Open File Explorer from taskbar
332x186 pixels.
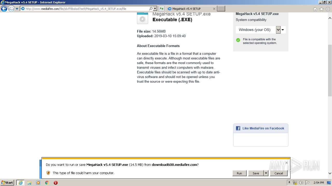29,183
